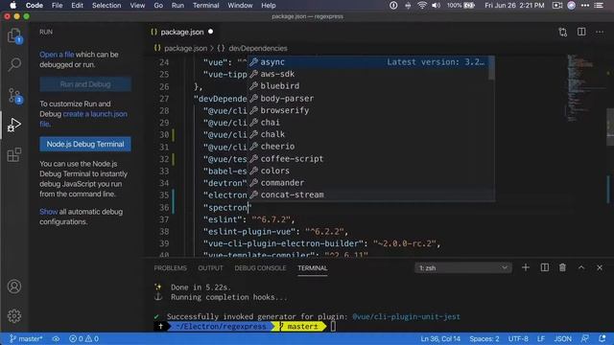
Task: Open the macOS Notification Center icon
Action: point(599,6)
